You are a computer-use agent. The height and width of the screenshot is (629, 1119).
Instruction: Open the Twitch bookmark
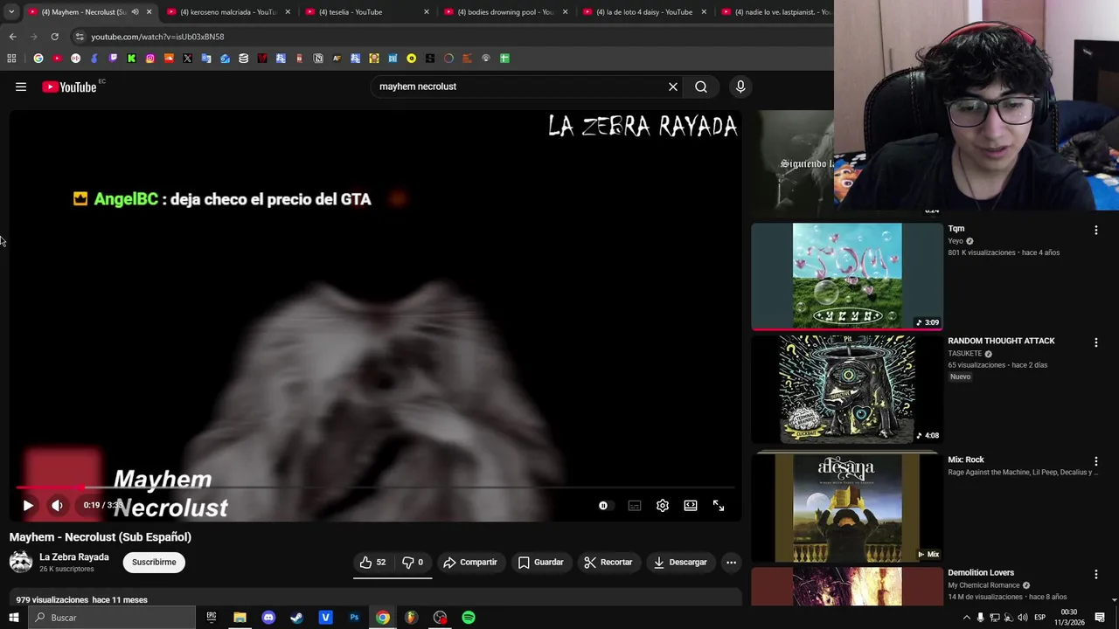tap(113, 59)
